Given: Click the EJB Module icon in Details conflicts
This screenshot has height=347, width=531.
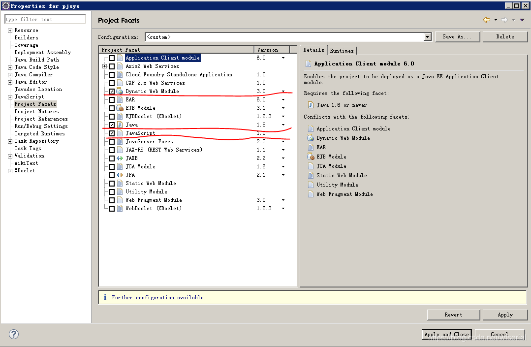Looking at the screenshot, I should tap(311, 157).
